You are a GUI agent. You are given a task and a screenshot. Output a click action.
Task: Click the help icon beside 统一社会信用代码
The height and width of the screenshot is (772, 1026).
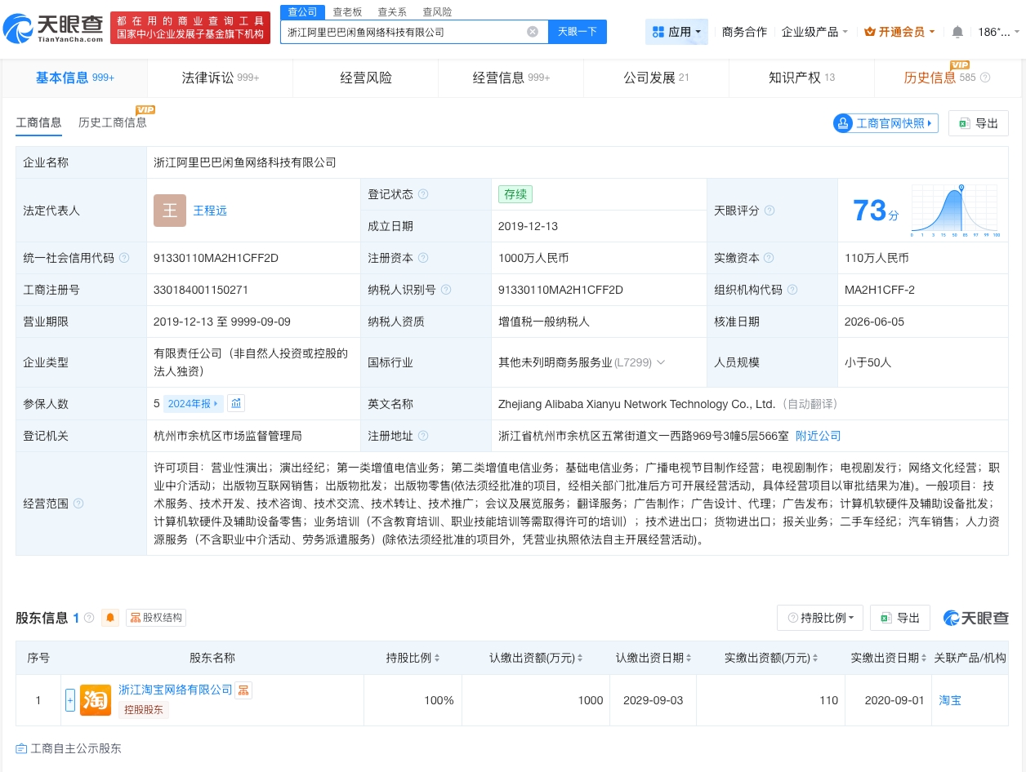(x=124, y=258)
